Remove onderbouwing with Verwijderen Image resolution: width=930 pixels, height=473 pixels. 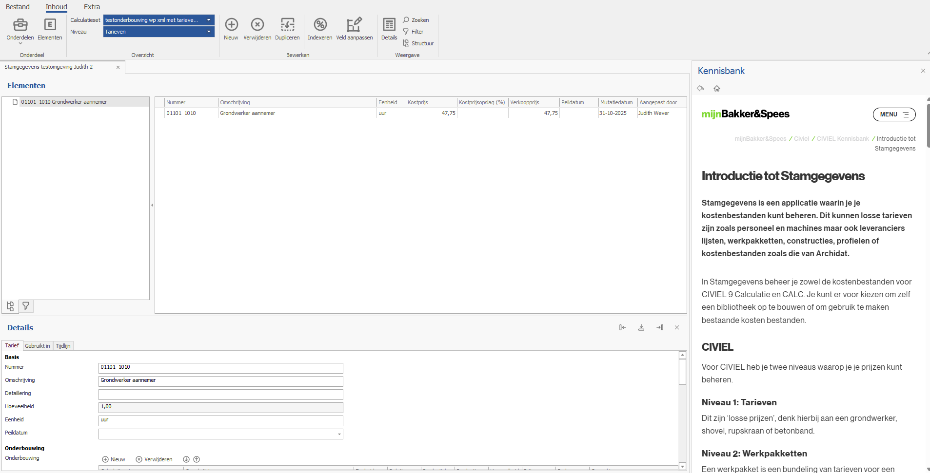[x=154, y=459]
